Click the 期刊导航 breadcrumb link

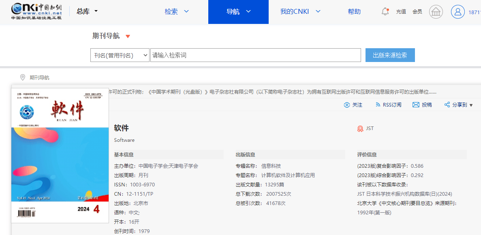tap(39, 78)
